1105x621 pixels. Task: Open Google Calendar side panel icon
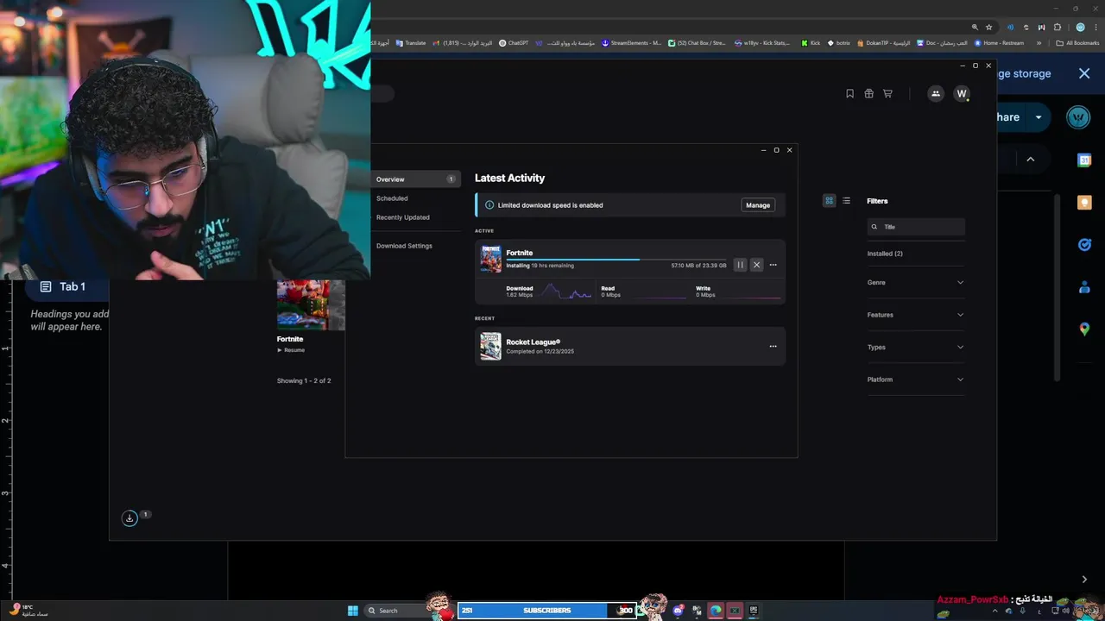pos(1084,160)
